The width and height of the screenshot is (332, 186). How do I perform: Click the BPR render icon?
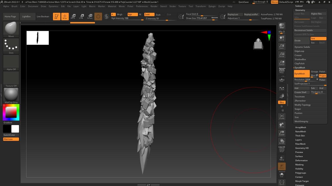coord(282,26)
